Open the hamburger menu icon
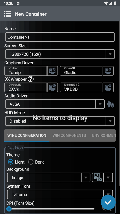120x214 pixels. (7, 14)
